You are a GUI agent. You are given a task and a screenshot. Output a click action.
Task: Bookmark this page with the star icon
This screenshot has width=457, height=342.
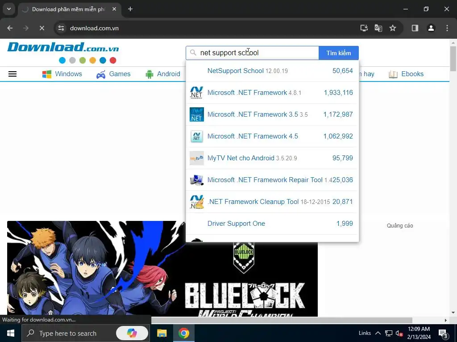click(393, 28)
